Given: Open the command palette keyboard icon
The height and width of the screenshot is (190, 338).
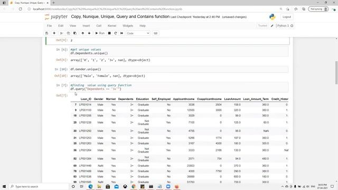Looking at the screenshot, I should (156, 33).
